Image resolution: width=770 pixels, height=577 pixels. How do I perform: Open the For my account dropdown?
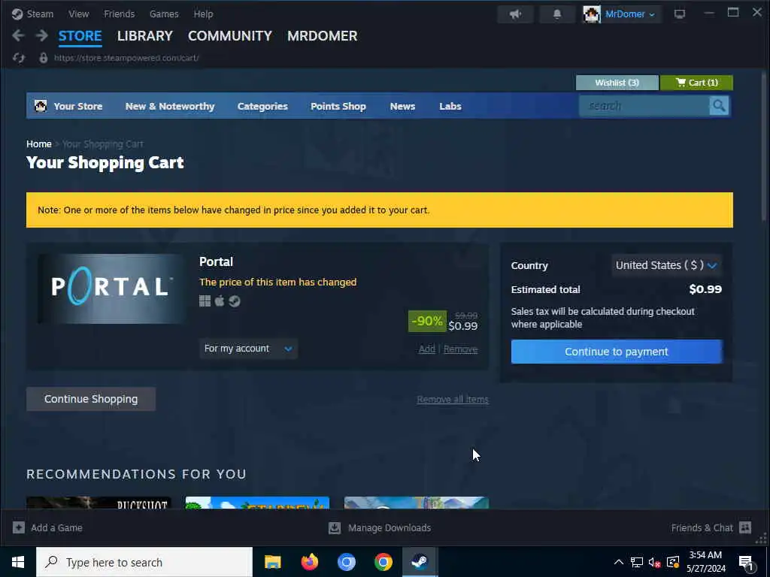point(248,349)
